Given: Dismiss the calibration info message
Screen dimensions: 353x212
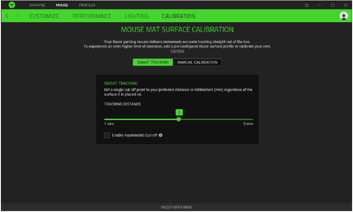Looking at the screenshot, I should 177,51.
